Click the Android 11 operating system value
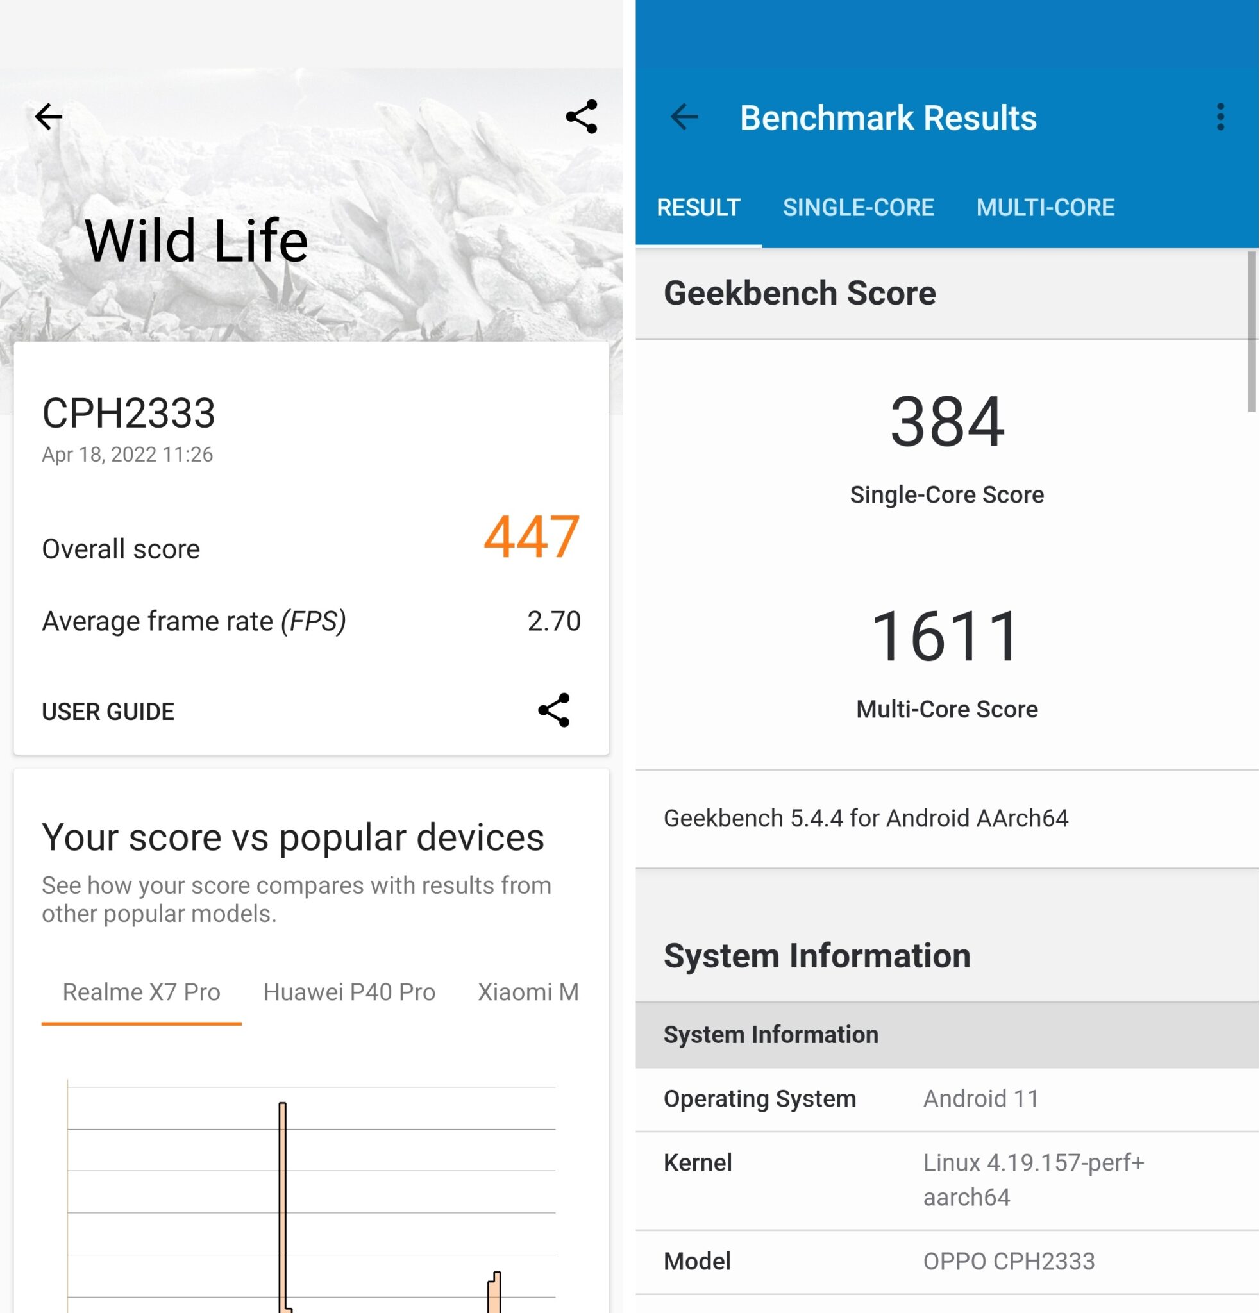Screen dimensions: 1260x1313 point(980,1099)
